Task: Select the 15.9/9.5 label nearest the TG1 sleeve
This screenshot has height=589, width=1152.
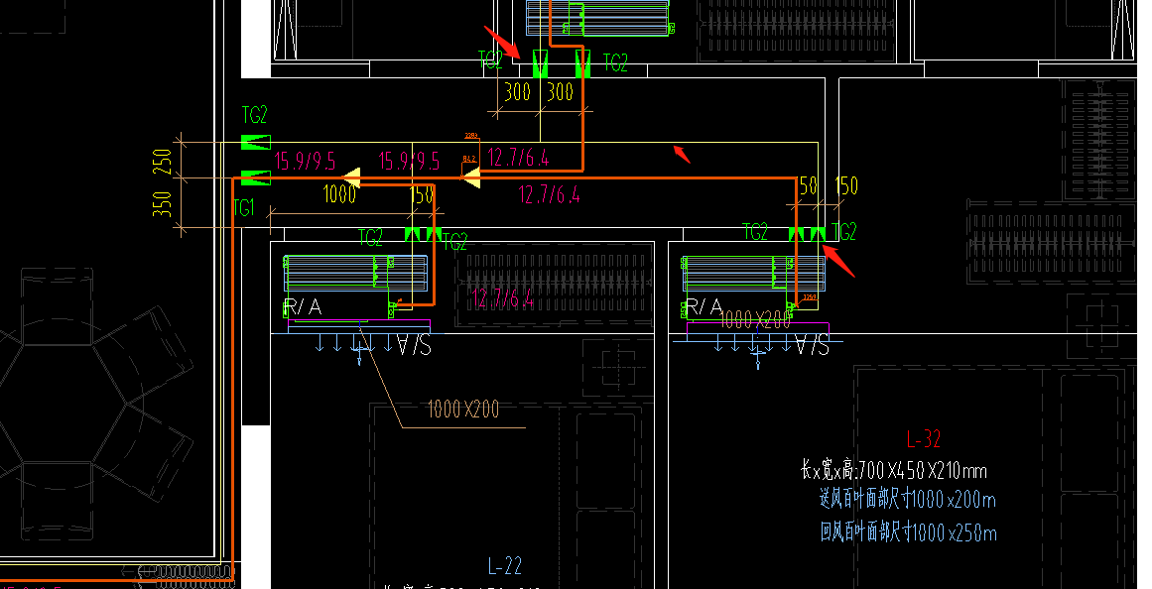Action: [x=305, y=161]
